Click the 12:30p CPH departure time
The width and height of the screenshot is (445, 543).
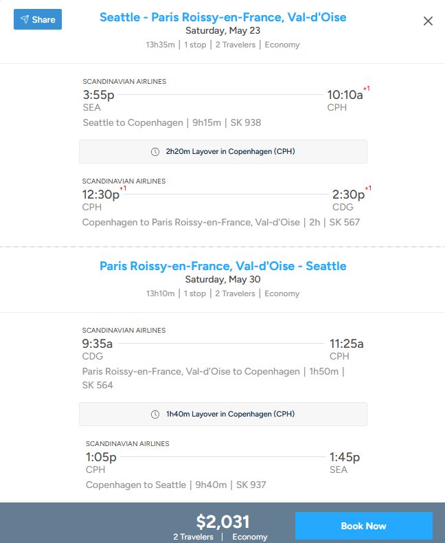[100, 195]
